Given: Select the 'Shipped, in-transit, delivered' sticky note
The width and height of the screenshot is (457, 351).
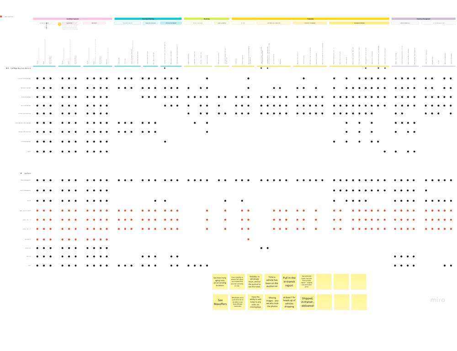Looking at the screenshot, I should pyautogui.click(x=307, y=302).
